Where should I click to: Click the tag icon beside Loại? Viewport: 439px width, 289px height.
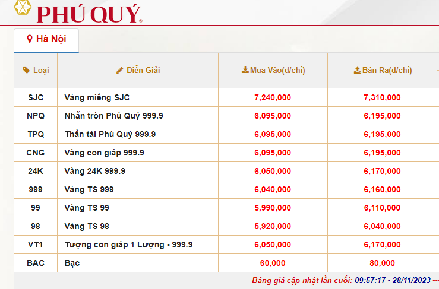[x=26, y=70]
